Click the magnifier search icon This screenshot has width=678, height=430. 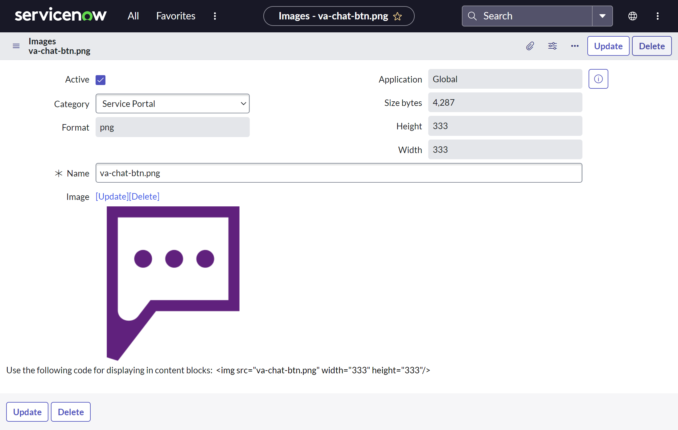(x=472, y=16)
